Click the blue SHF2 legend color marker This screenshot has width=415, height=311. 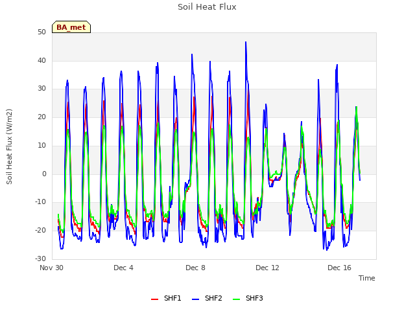(x=195, y=299)
